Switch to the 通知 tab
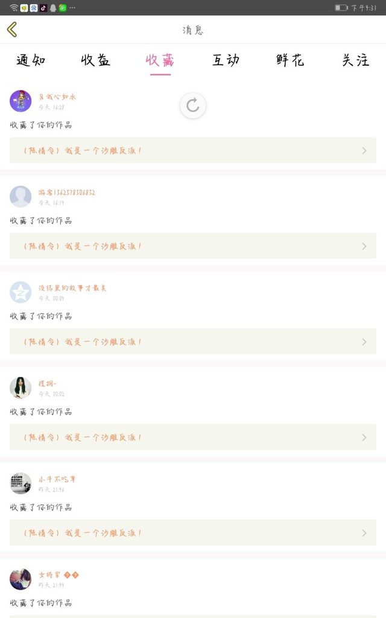 [x=31, y=60]
